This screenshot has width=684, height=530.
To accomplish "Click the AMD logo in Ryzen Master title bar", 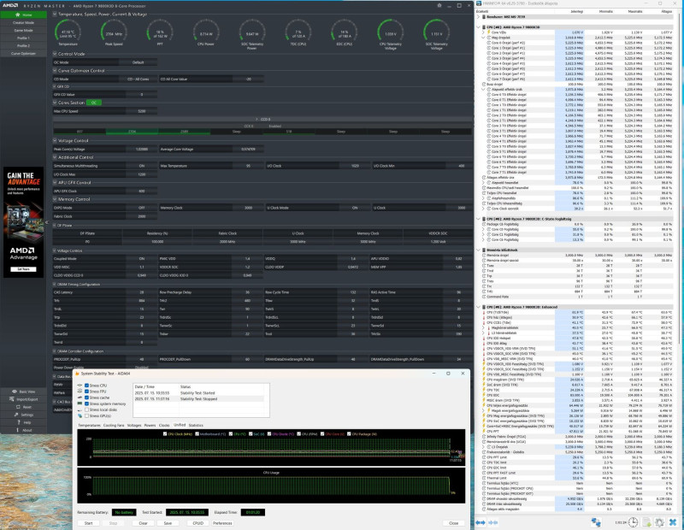I will [10, 6].
